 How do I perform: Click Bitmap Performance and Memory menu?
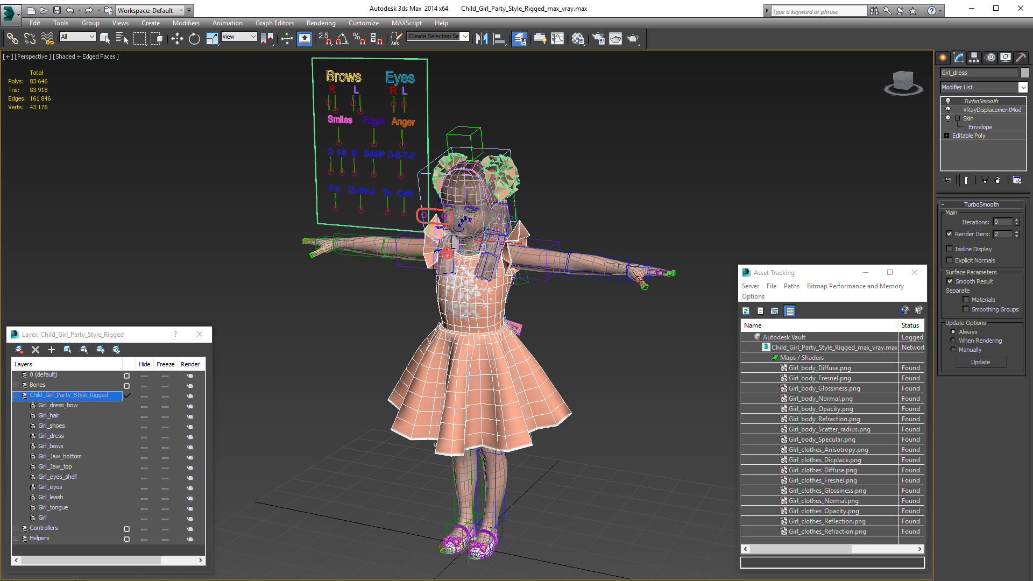click(x=855, y=286)
